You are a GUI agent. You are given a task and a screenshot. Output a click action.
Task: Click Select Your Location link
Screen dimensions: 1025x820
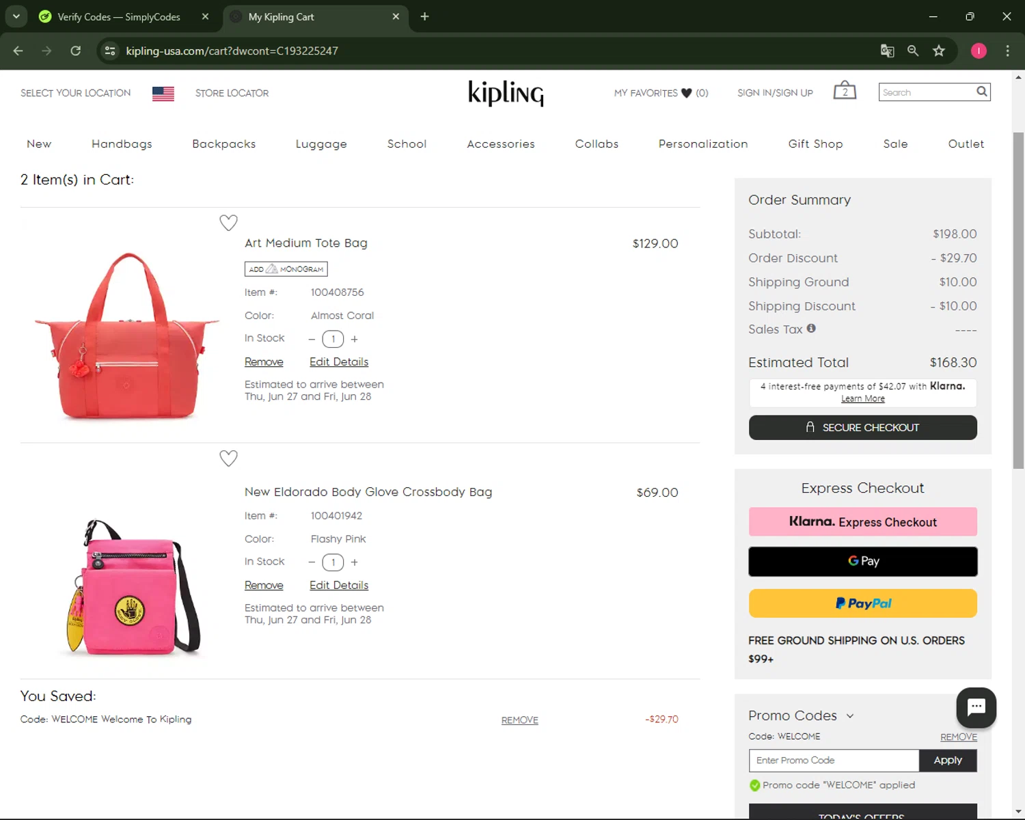tap(75, 93)
